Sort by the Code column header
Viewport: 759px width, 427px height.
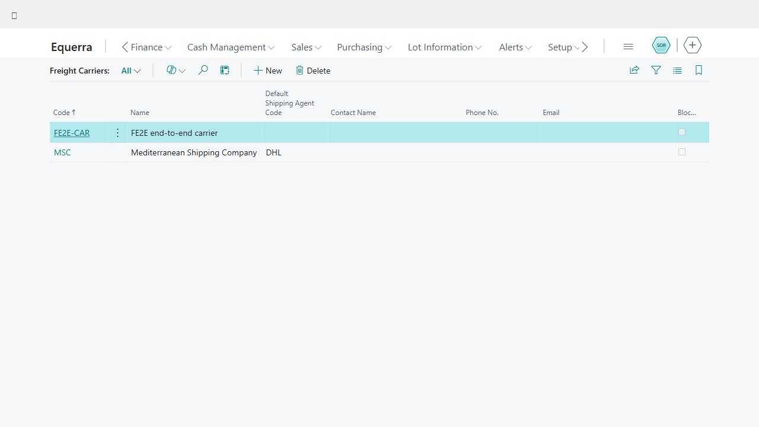click(65, 112)
